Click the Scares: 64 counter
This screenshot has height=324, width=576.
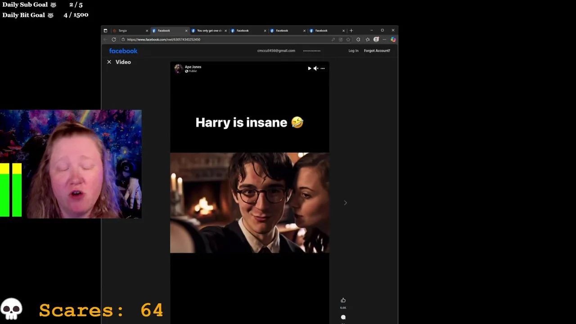[101, 310]
